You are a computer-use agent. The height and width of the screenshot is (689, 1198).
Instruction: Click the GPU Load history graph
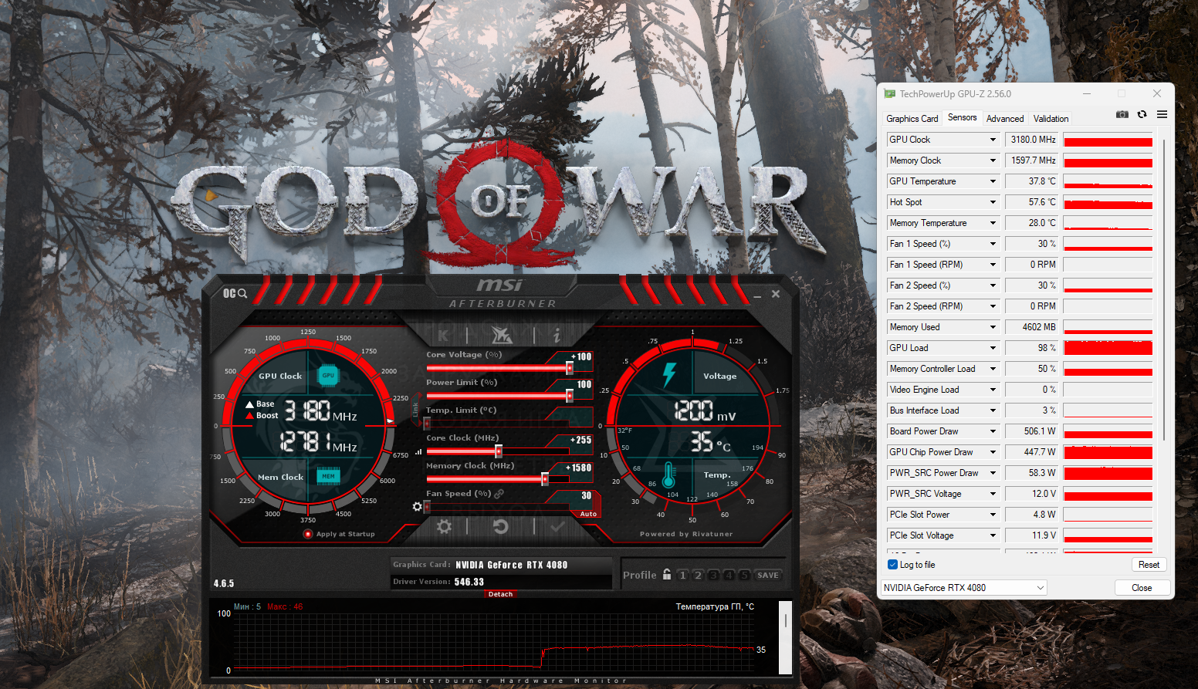[x=1108, y=348]
